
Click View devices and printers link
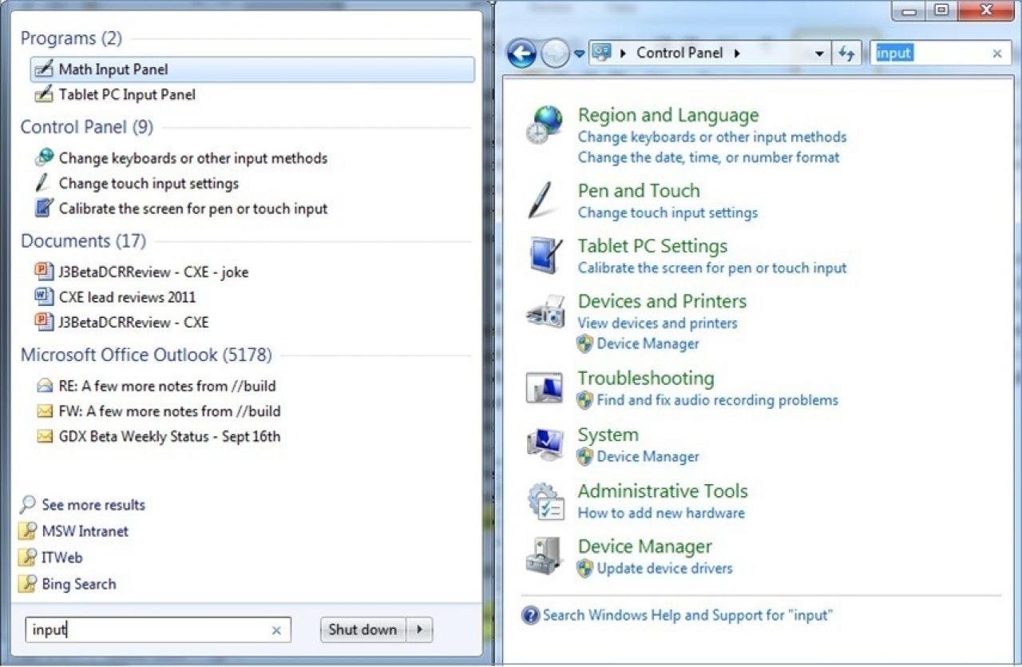click(x=657, y=323)
